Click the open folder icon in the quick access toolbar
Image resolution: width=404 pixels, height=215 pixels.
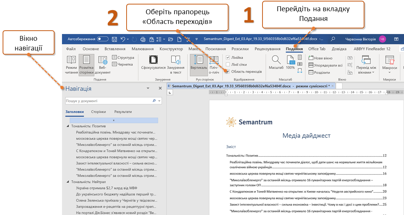[171, 39]
